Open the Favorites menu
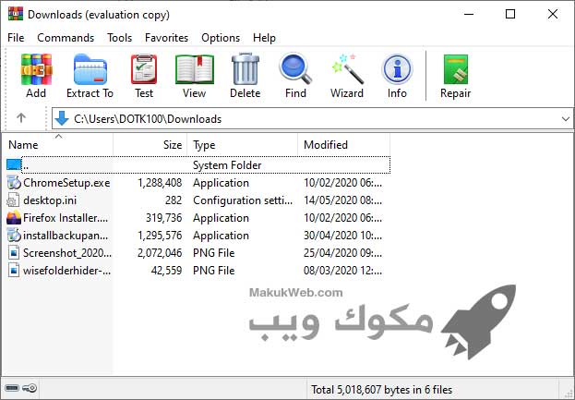Image resolution: width=575 pixels, height=400 pixels. point(166,38)
